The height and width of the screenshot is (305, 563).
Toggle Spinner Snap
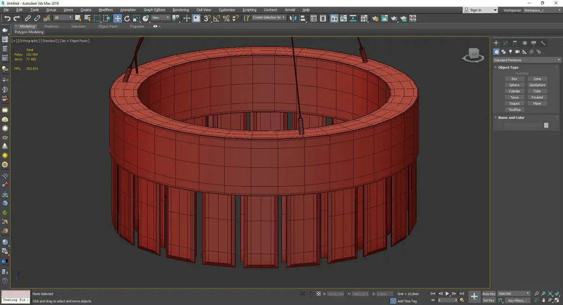coord(236,18)
